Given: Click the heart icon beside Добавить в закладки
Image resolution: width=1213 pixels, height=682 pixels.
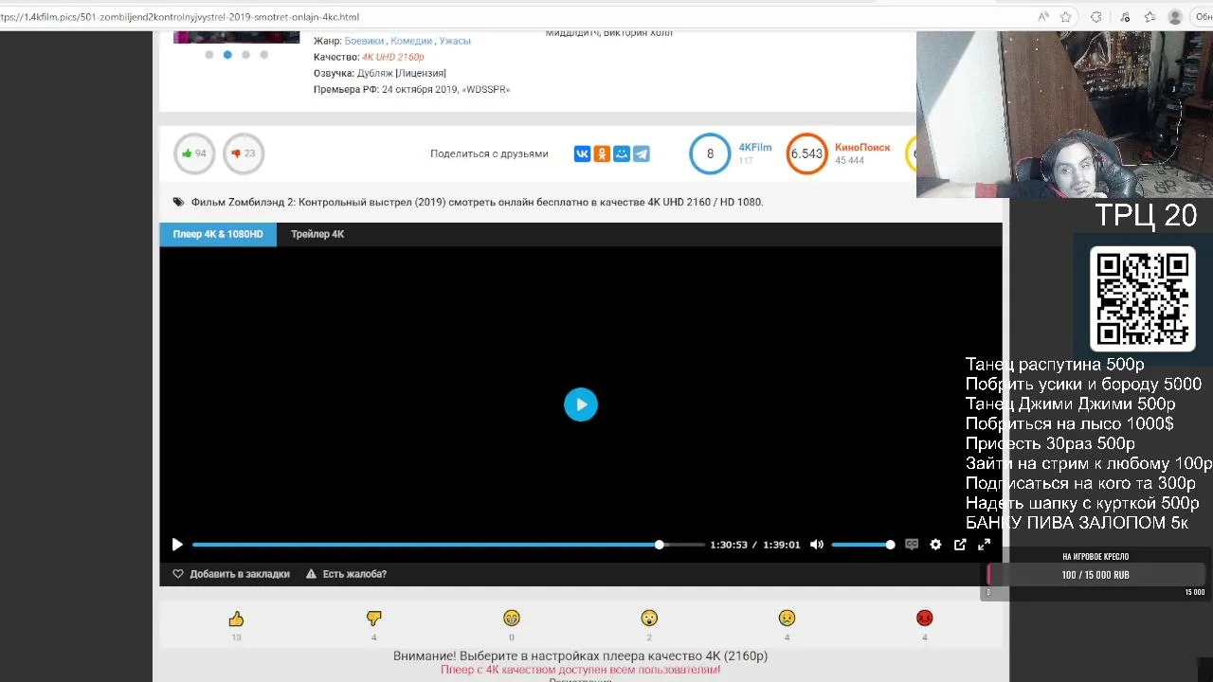Looking at the screenshot, I should [177, 574].
